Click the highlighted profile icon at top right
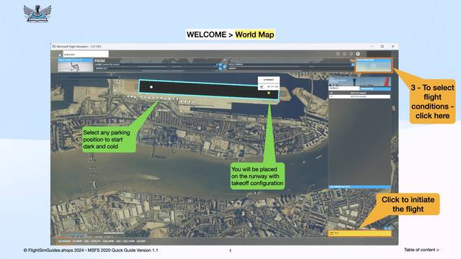461x259 pixels. [358, 54]
